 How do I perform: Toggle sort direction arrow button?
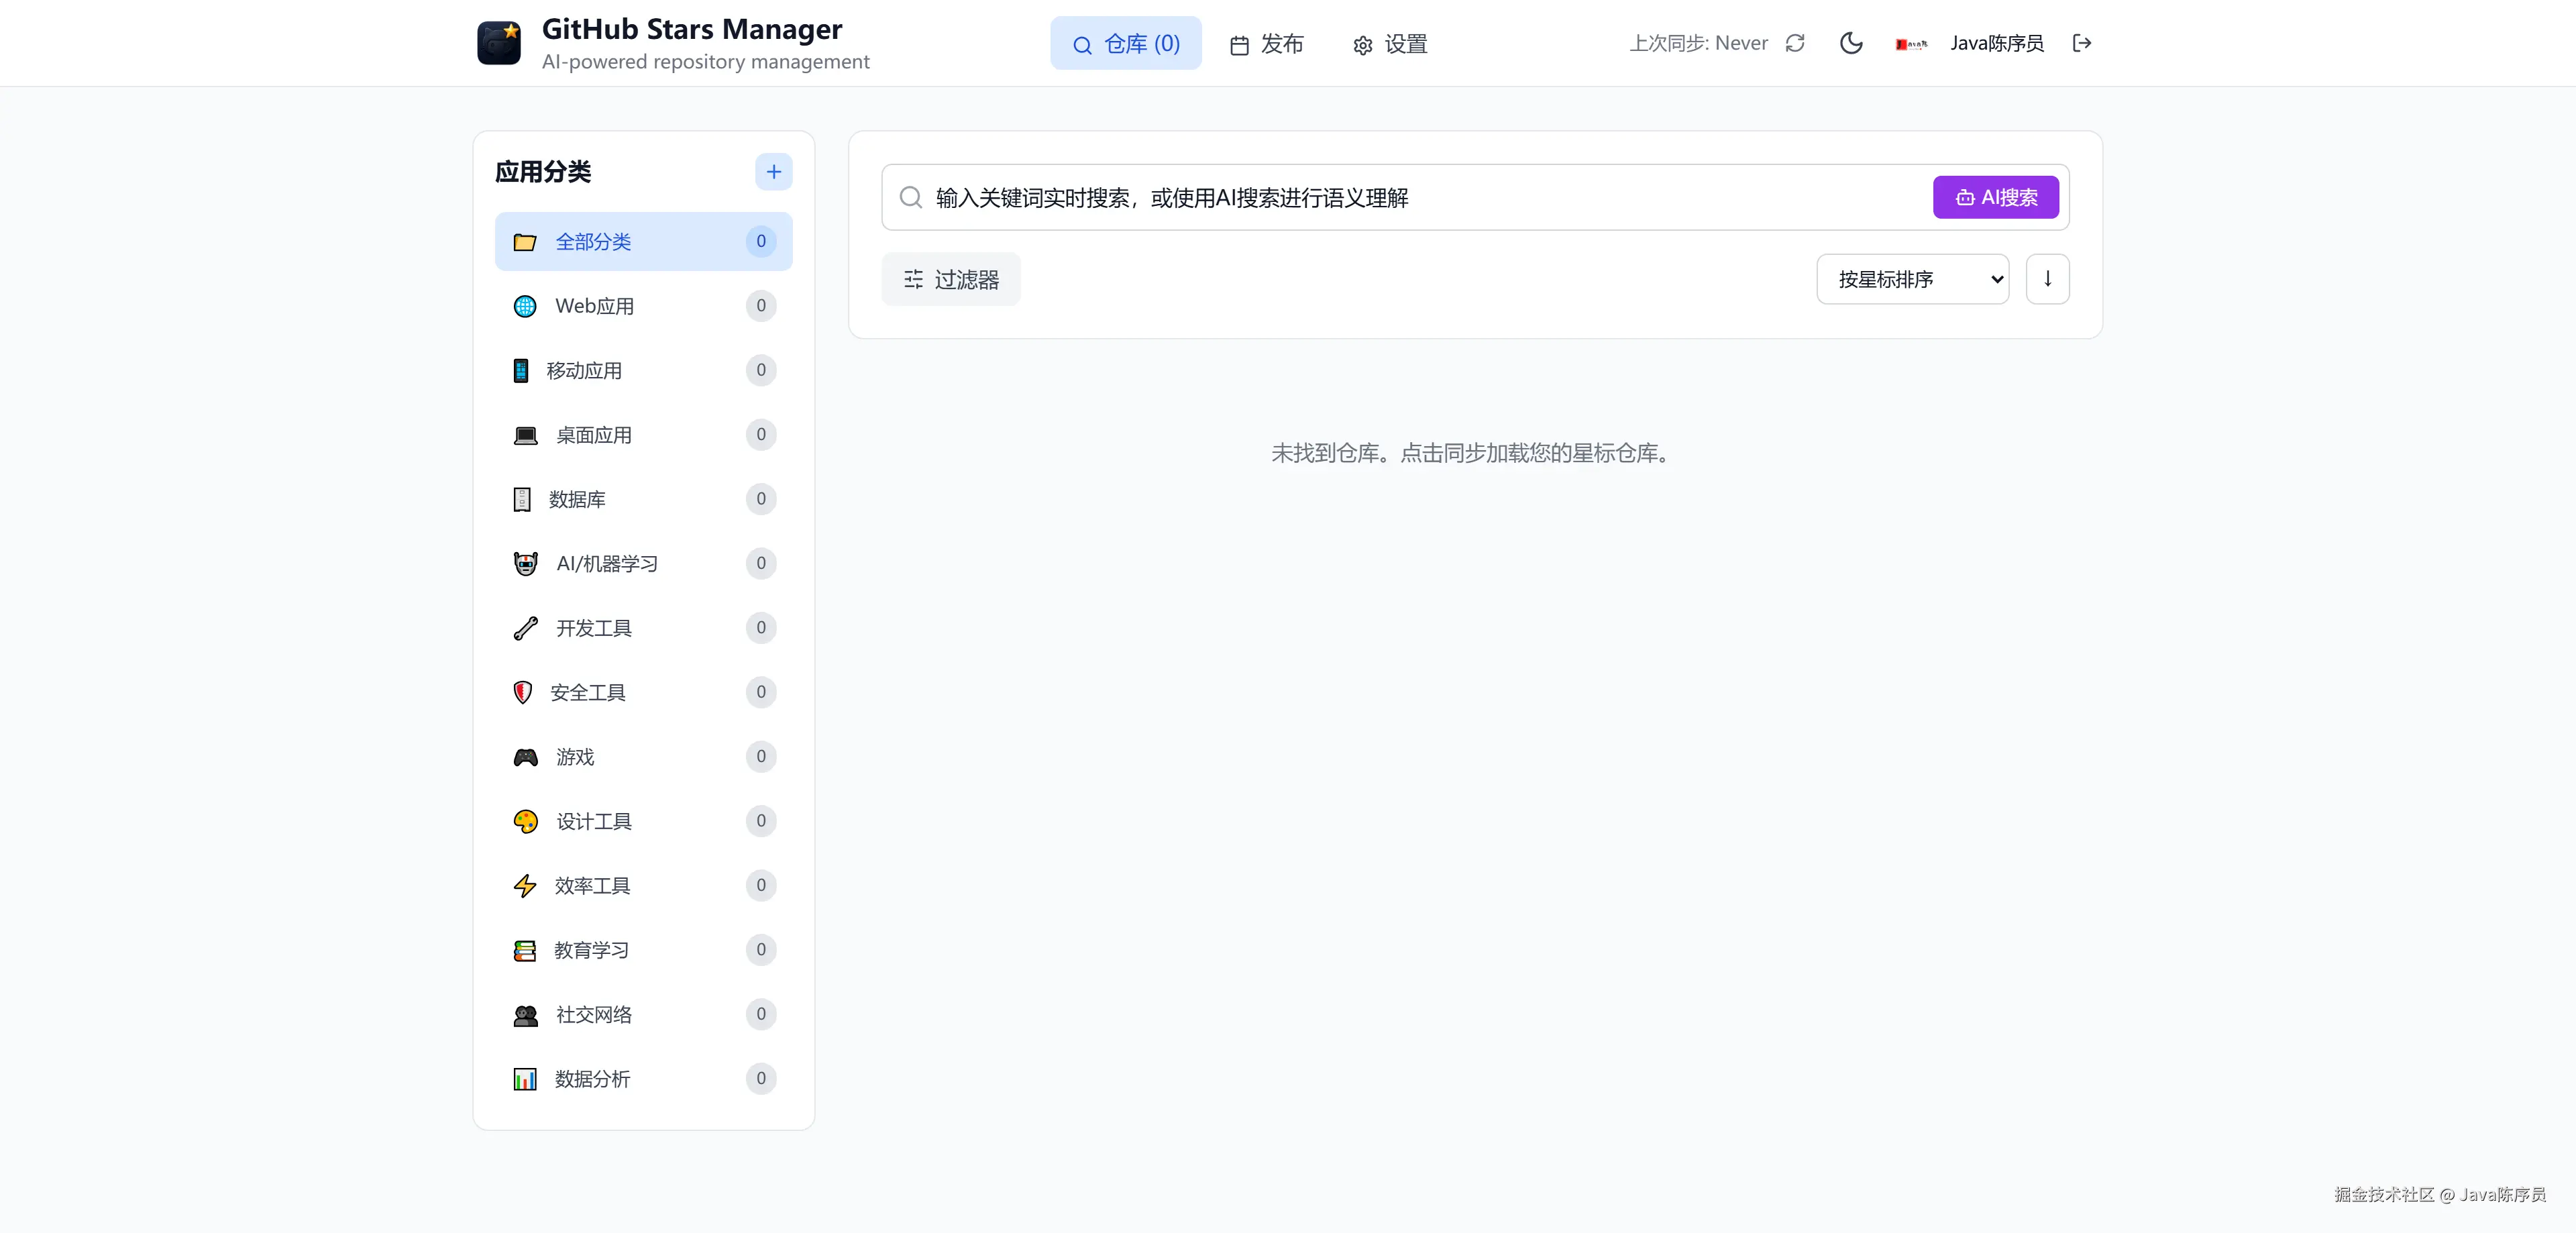2047,279
